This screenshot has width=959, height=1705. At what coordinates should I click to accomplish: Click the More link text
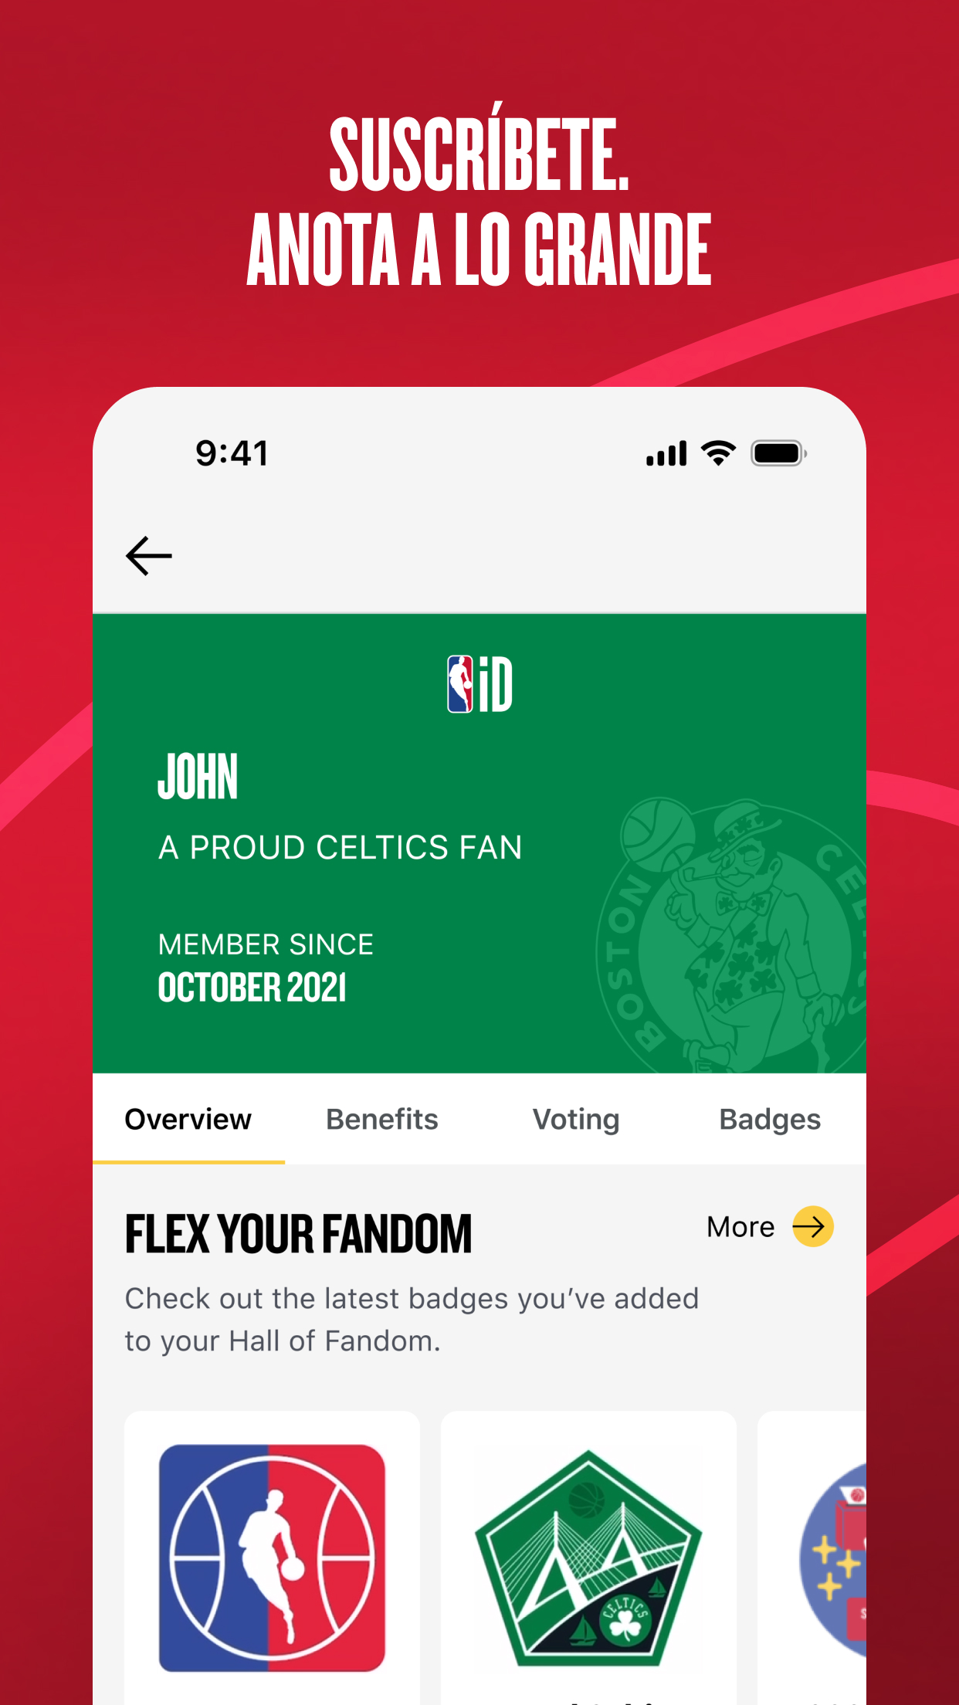click(740, 1227)
